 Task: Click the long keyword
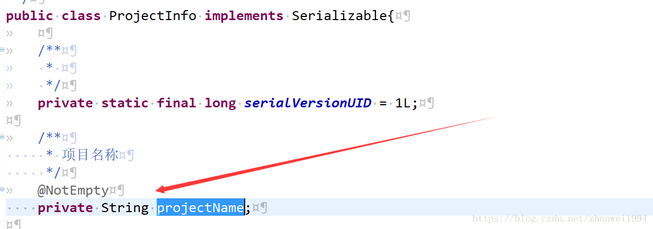[220, 103]
